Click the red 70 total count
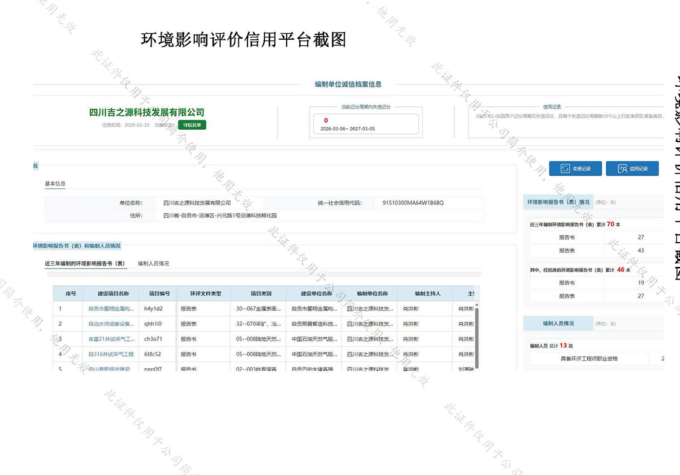Screen dimensions: 680x475 (611, 224)
